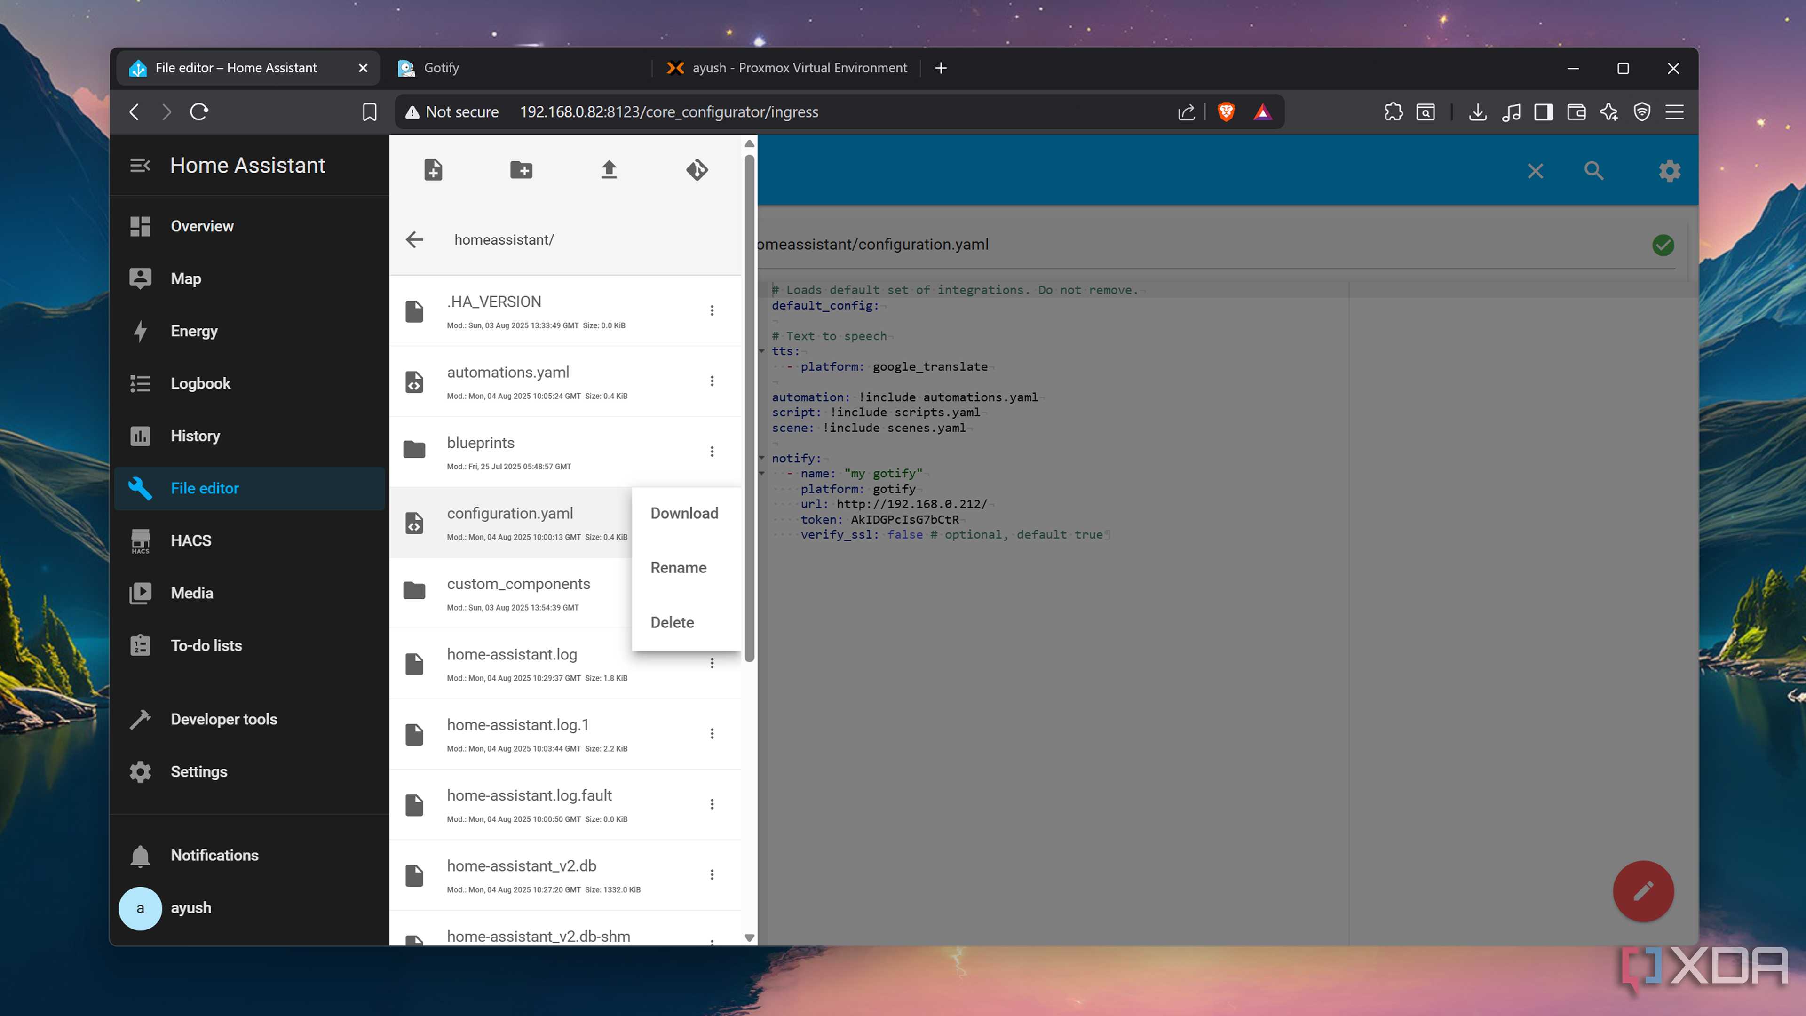This screenshot has width=1806, height=1016.
Task: Open Notifications panel
Action: coord(250,856)
